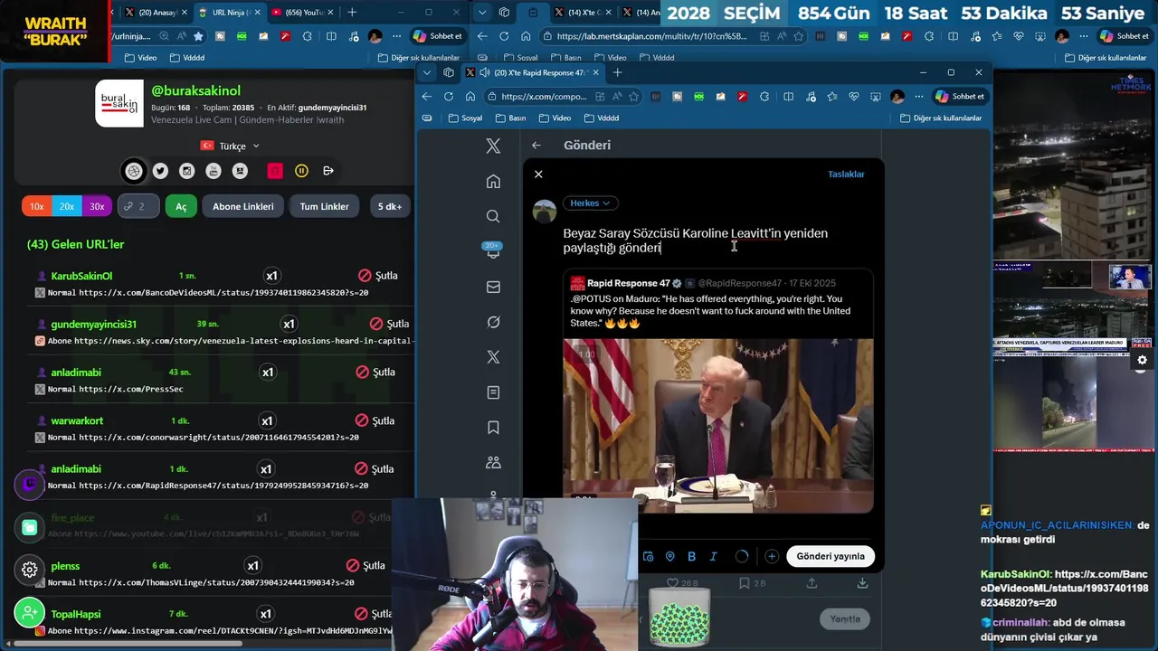The height and width of the screenshot is (651, 1158).
Task: Add another post with plus circle
Action: [772, 557]
